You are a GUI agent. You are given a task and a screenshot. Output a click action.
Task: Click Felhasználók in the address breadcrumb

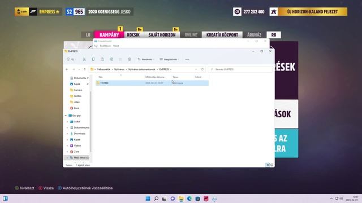(x=104, y=69)
